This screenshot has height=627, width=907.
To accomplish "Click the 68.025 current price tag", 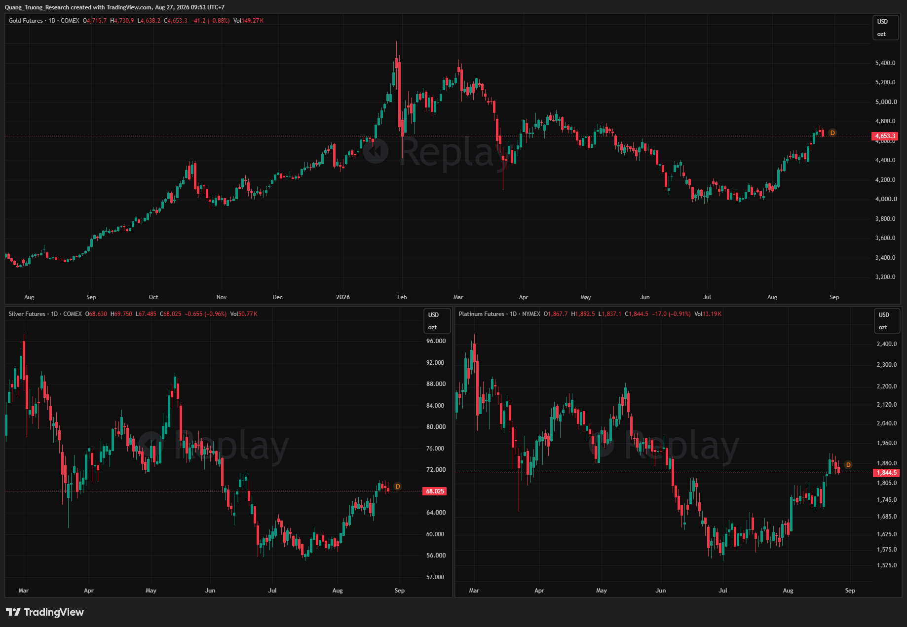I will 435,491.
